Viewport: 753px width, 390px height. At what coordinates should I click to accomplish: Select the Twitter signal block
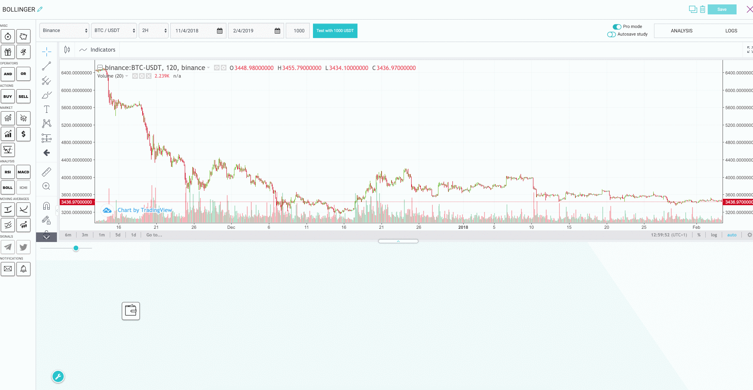(x=23, y=247)
